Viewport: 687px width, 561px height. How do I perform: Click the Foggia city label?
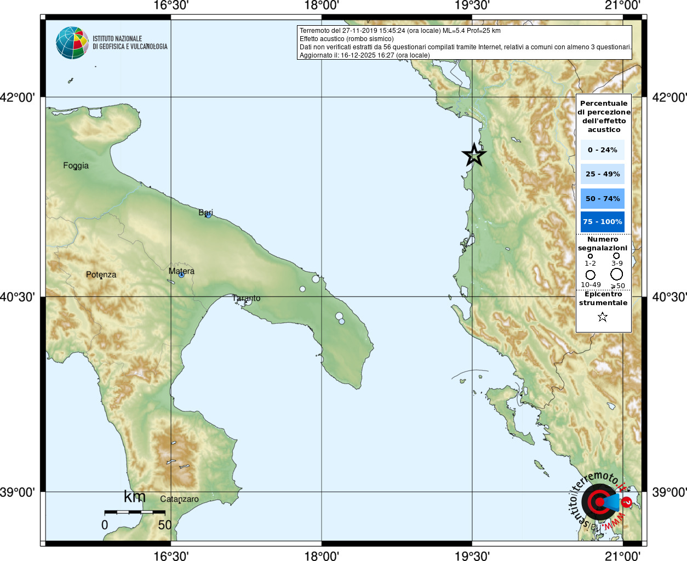click(76, 165)
